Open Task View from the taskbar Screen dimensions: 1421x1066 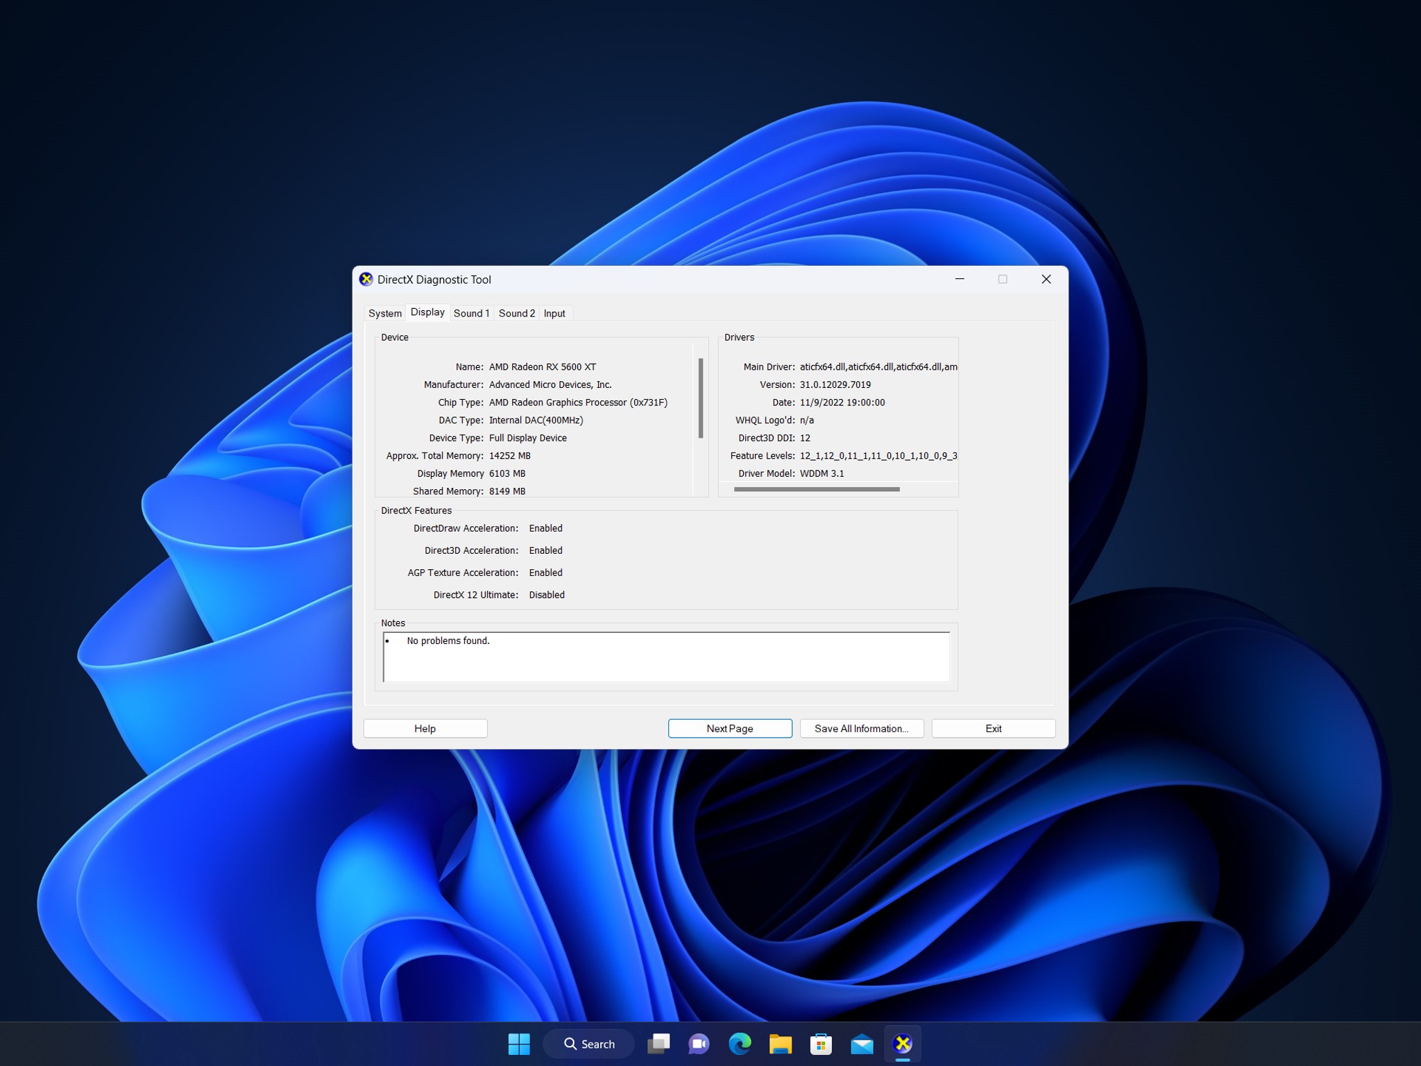pos(658,1044)
